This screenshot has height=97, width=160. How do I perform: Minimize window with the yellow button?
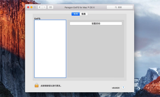click(31, 7)
